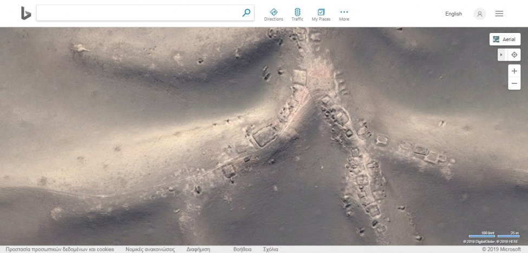Open My Places
Image resolution: width=528 pixels, height=253 pixels.
321,15
